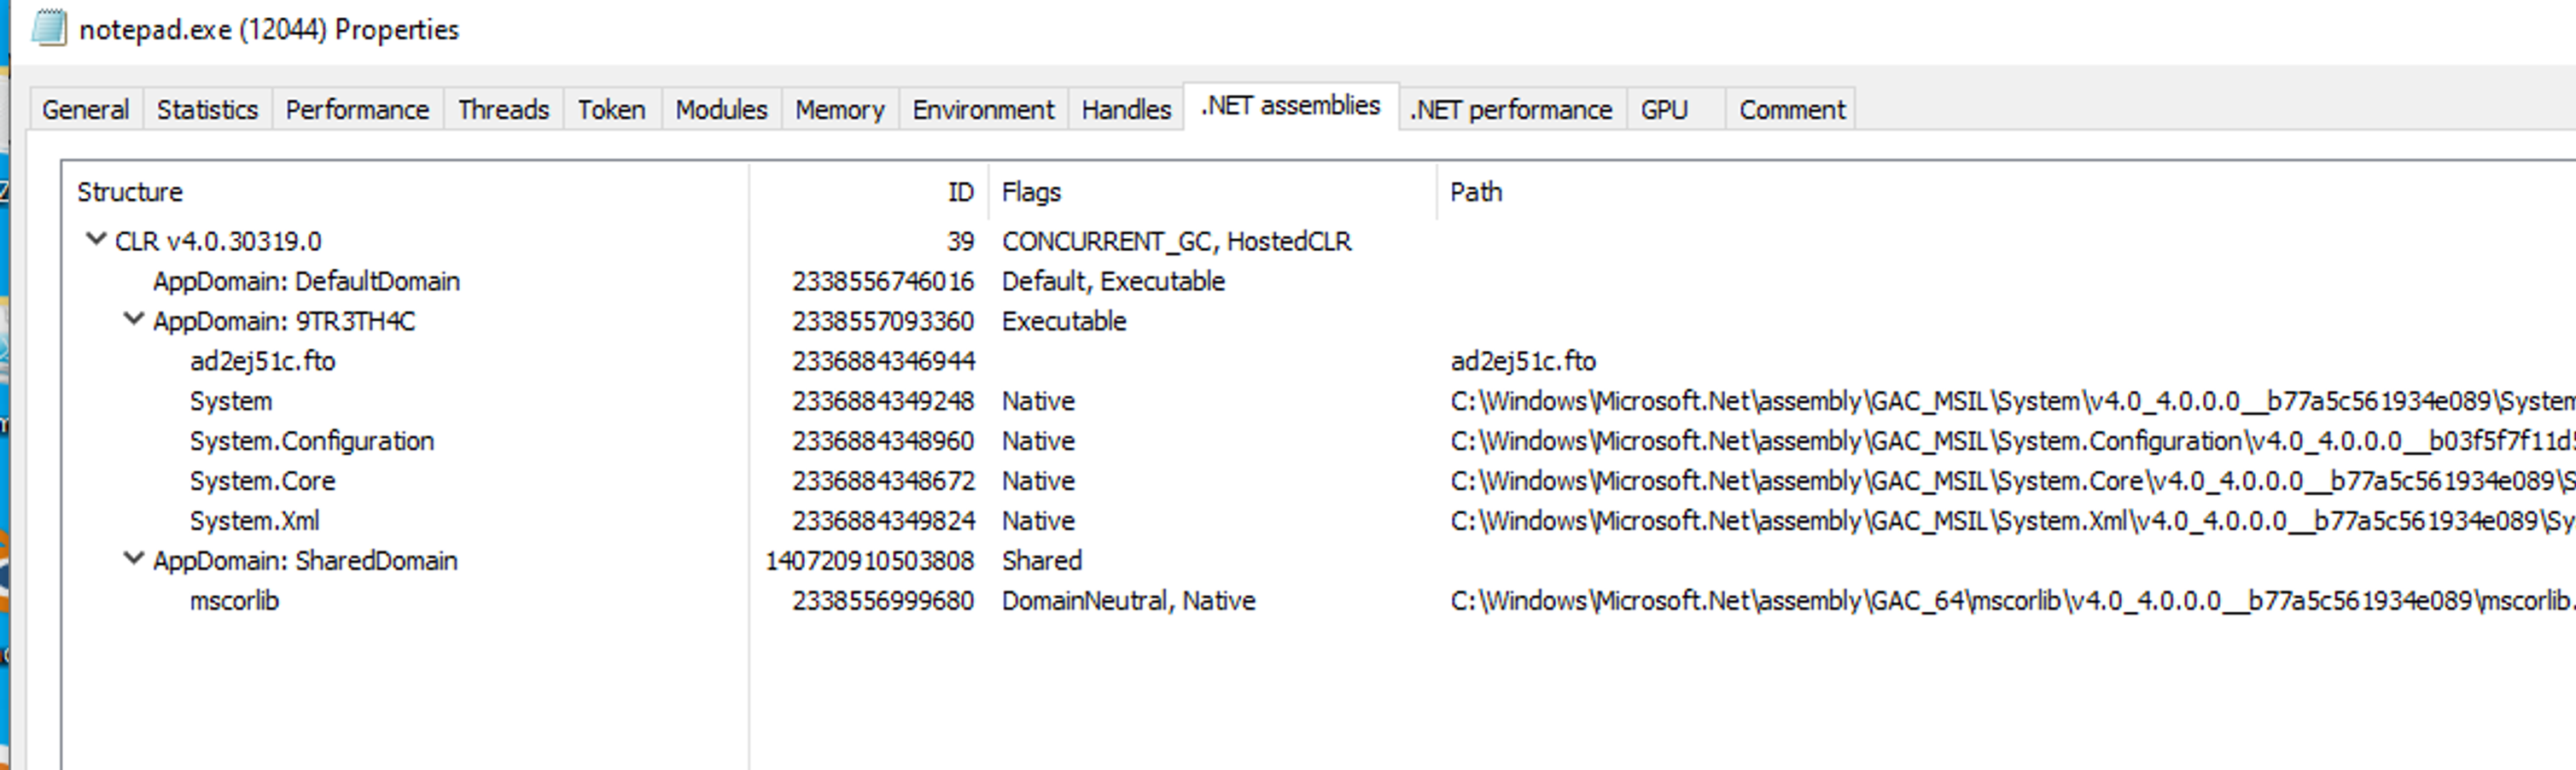The height and width of the screenshot is (770, 2576).
Task: Switch to the Token tab
Action: click(611, 109)
